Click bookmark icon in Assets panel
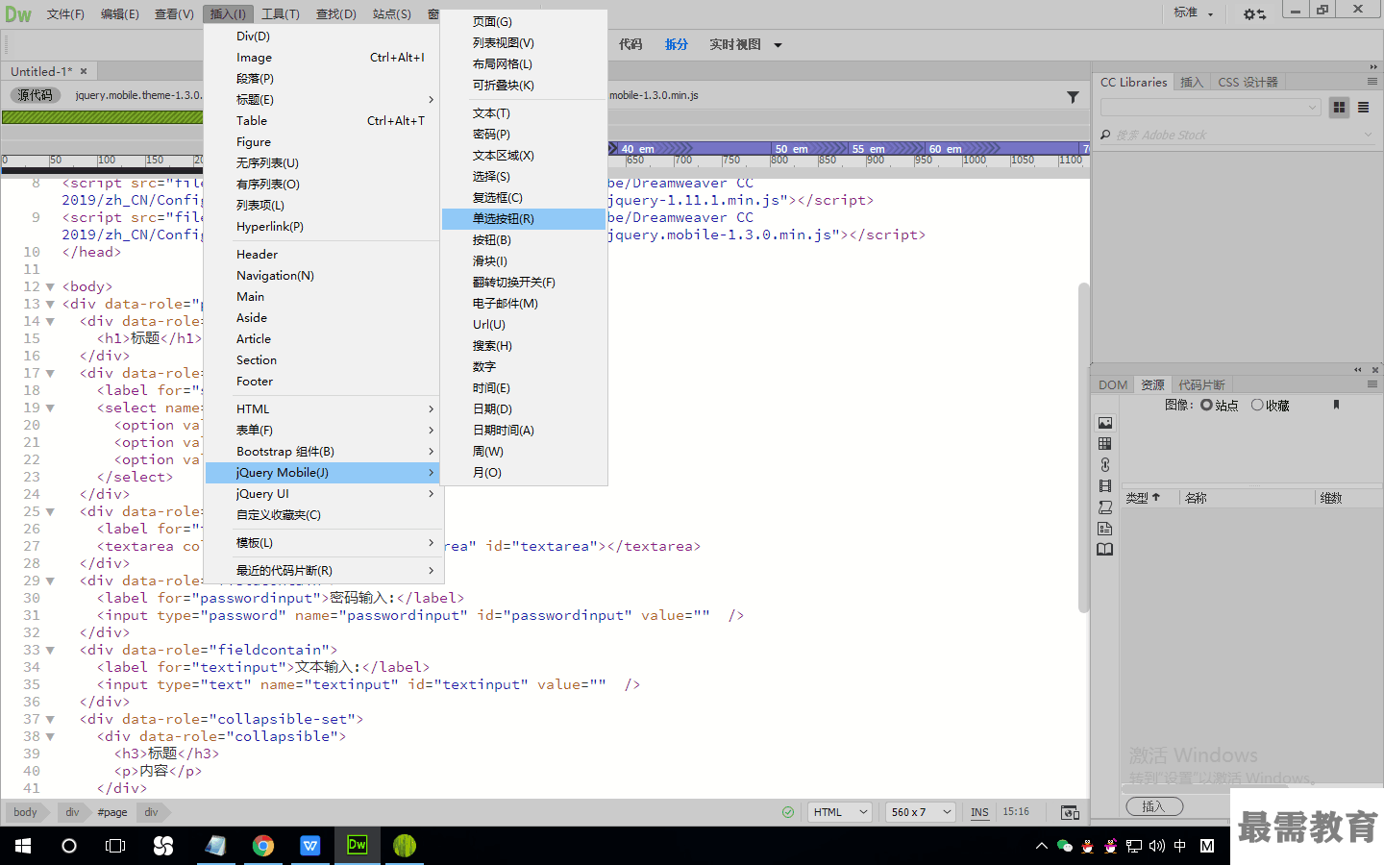1384x865 pixels. coord(1336,405)
